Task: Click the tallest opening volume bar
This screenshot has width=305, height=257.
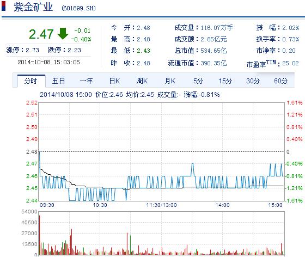Action: point(39,235)
